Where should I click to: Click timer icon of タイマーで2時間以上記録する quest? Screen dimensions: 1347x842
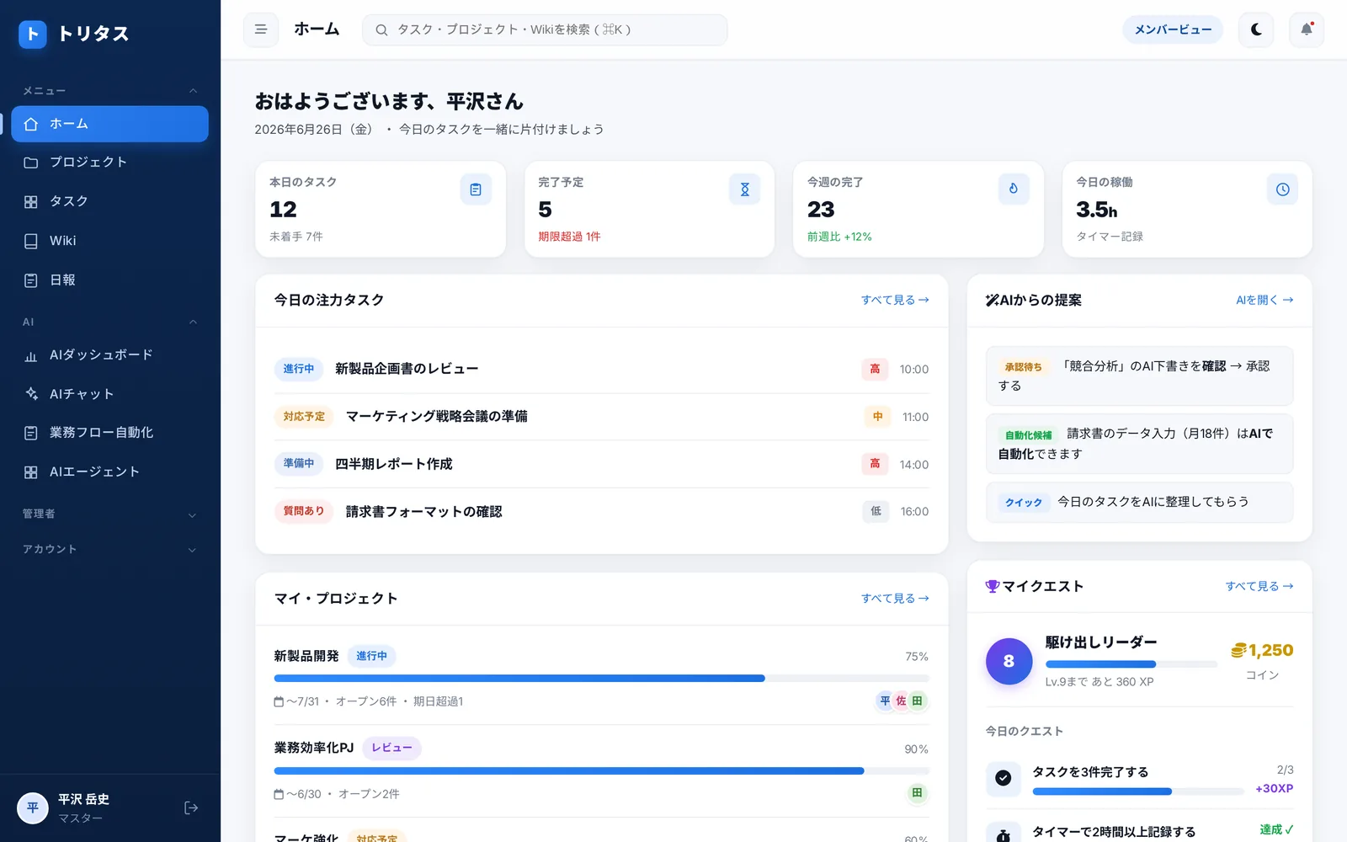click(x=1004, y=834)
